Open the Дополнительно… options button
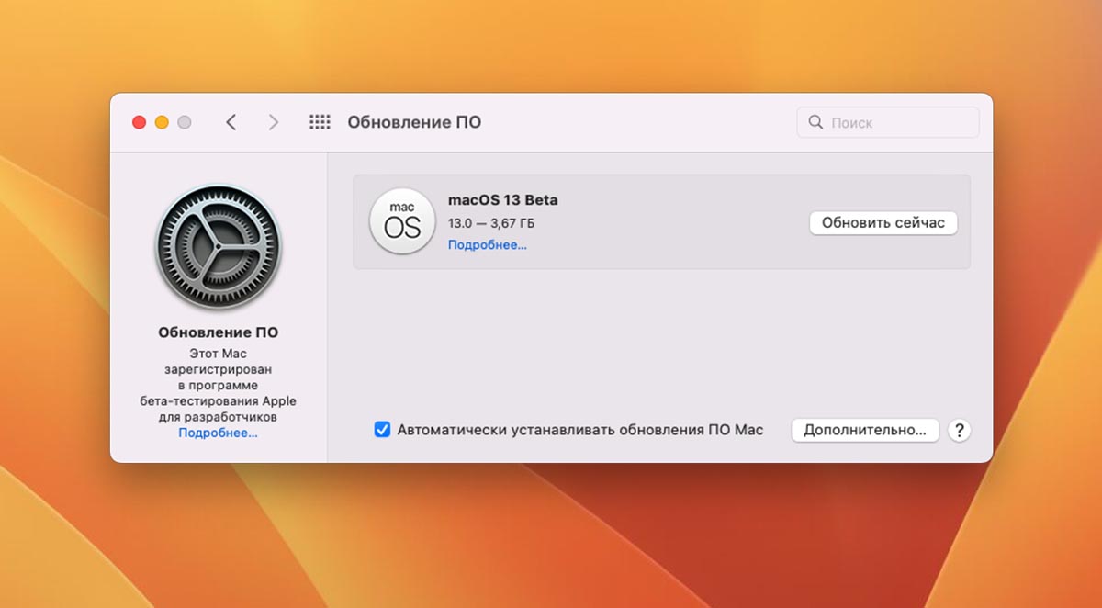The width and height of the screenshot is (1102, 608). [x=865, y=430]
